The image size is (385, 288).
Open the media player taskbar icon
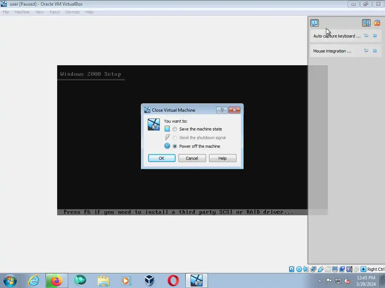(126, 280)
